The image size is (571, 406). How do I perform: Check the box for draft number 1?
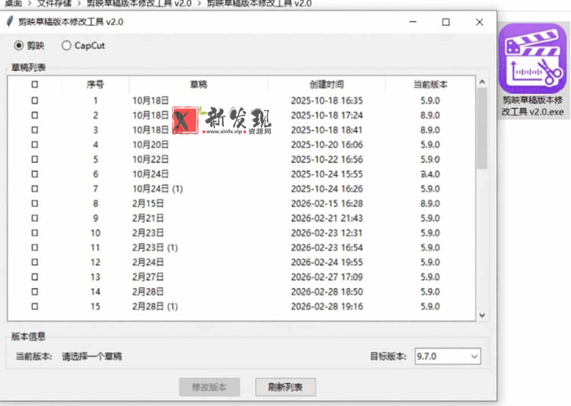(35, 101)
